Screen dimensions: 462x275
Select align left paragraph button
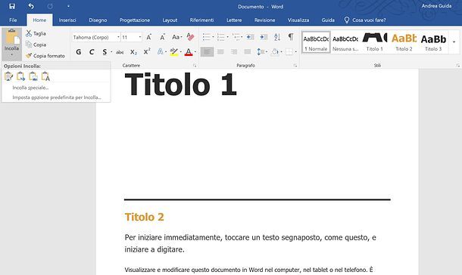[x=207, y=52]
